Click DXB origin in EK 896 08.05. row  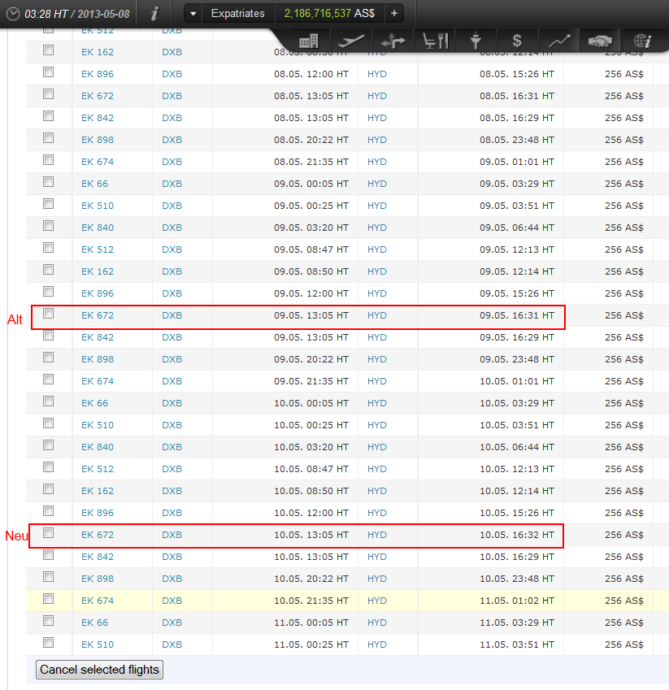(x=172, y=74)
